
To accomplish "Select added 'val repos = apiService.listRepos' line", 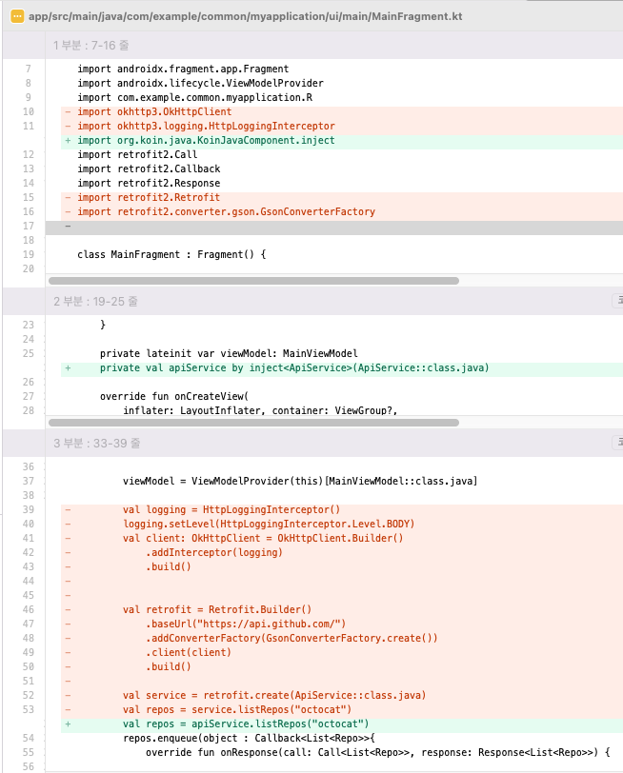I will (x=246, y=724).
